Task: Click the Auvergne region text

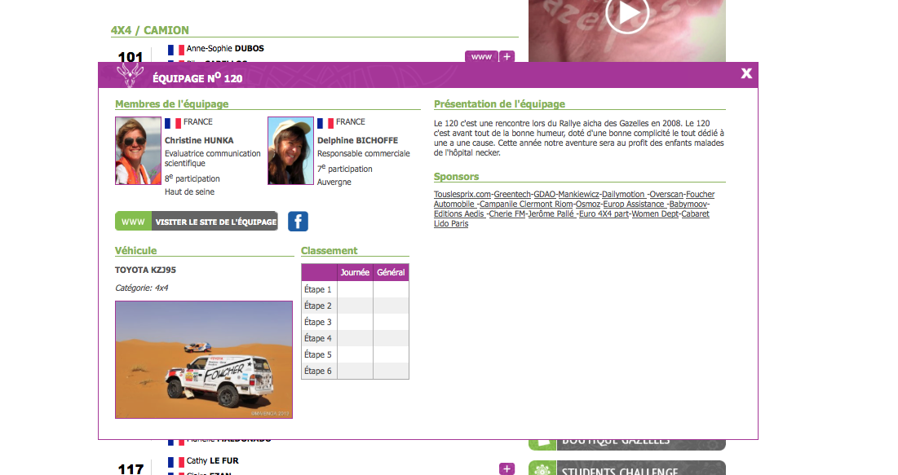Action: point(334,182)
